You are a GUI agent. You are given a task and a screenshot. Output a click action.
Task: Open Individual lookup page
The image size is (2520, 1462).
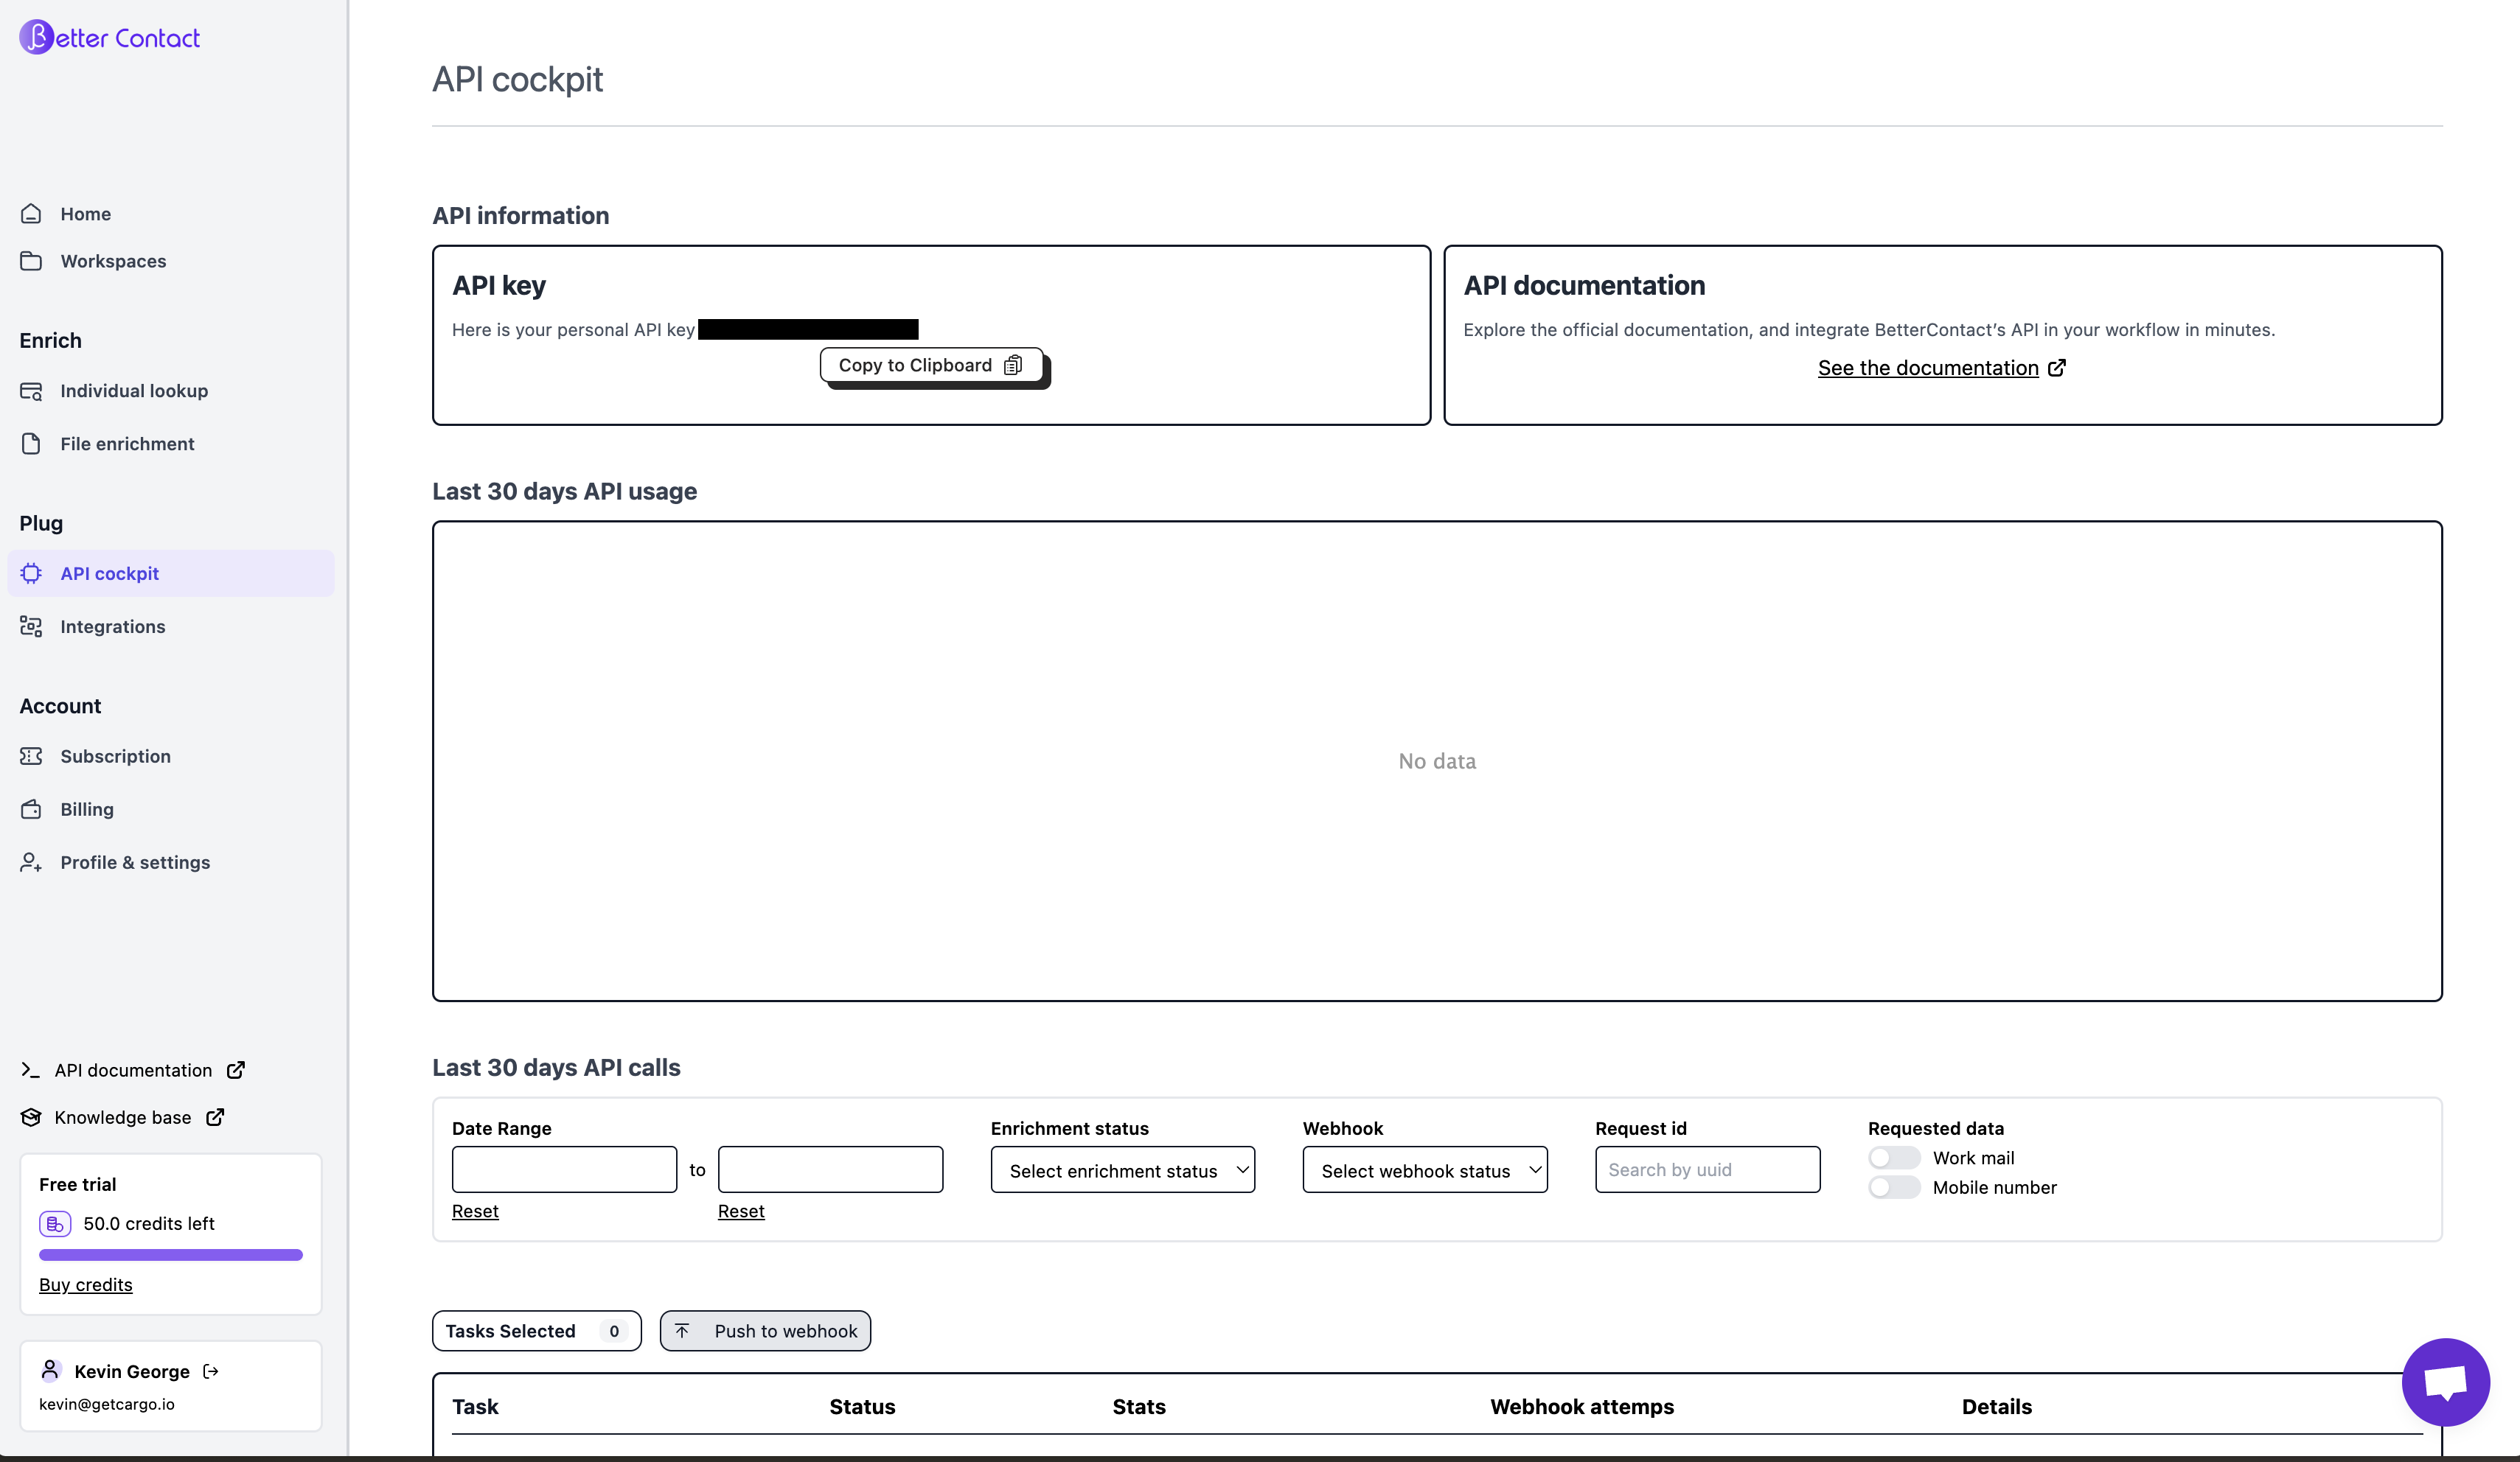(171, 391)
